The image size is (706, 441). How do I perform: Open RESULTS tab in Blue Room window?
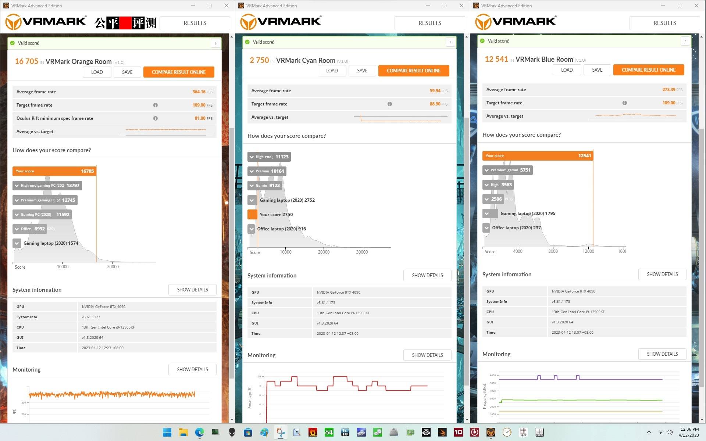coord(664,23)
